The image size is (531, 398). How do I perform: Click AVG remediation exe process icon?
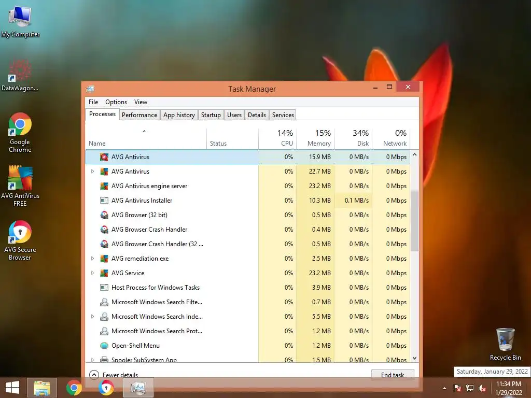[x=104, y=259]
